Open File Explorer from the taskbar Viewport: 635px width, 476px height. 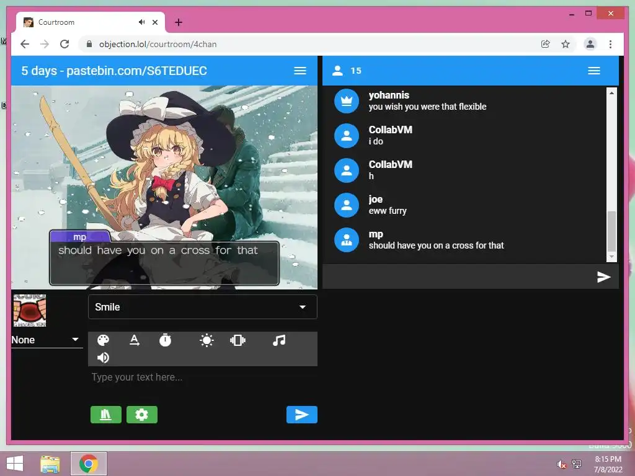(x=50, y=464)
